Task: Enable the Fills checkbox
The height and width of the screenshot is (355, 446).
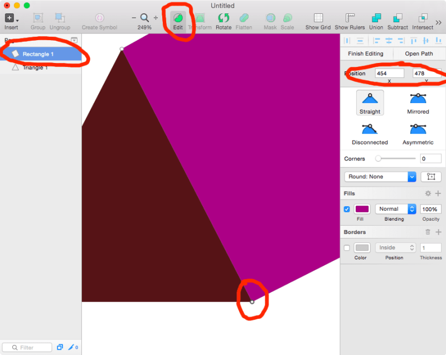Action: pos(347,209)
